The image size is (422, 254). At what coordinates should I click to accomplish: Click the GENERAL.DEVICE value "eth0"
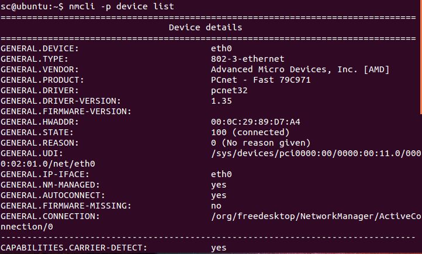pyautogui.click(x=222, y=48)
